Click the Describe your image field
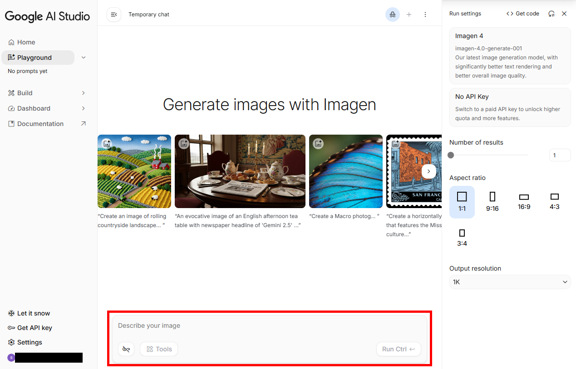Screen dimensions: 576x369 [269, 325]
